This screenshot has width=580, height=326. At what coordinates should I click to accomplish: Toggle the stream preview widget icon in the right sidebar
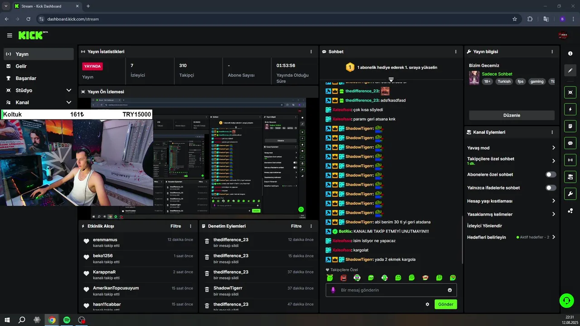(x=570, y=92)
